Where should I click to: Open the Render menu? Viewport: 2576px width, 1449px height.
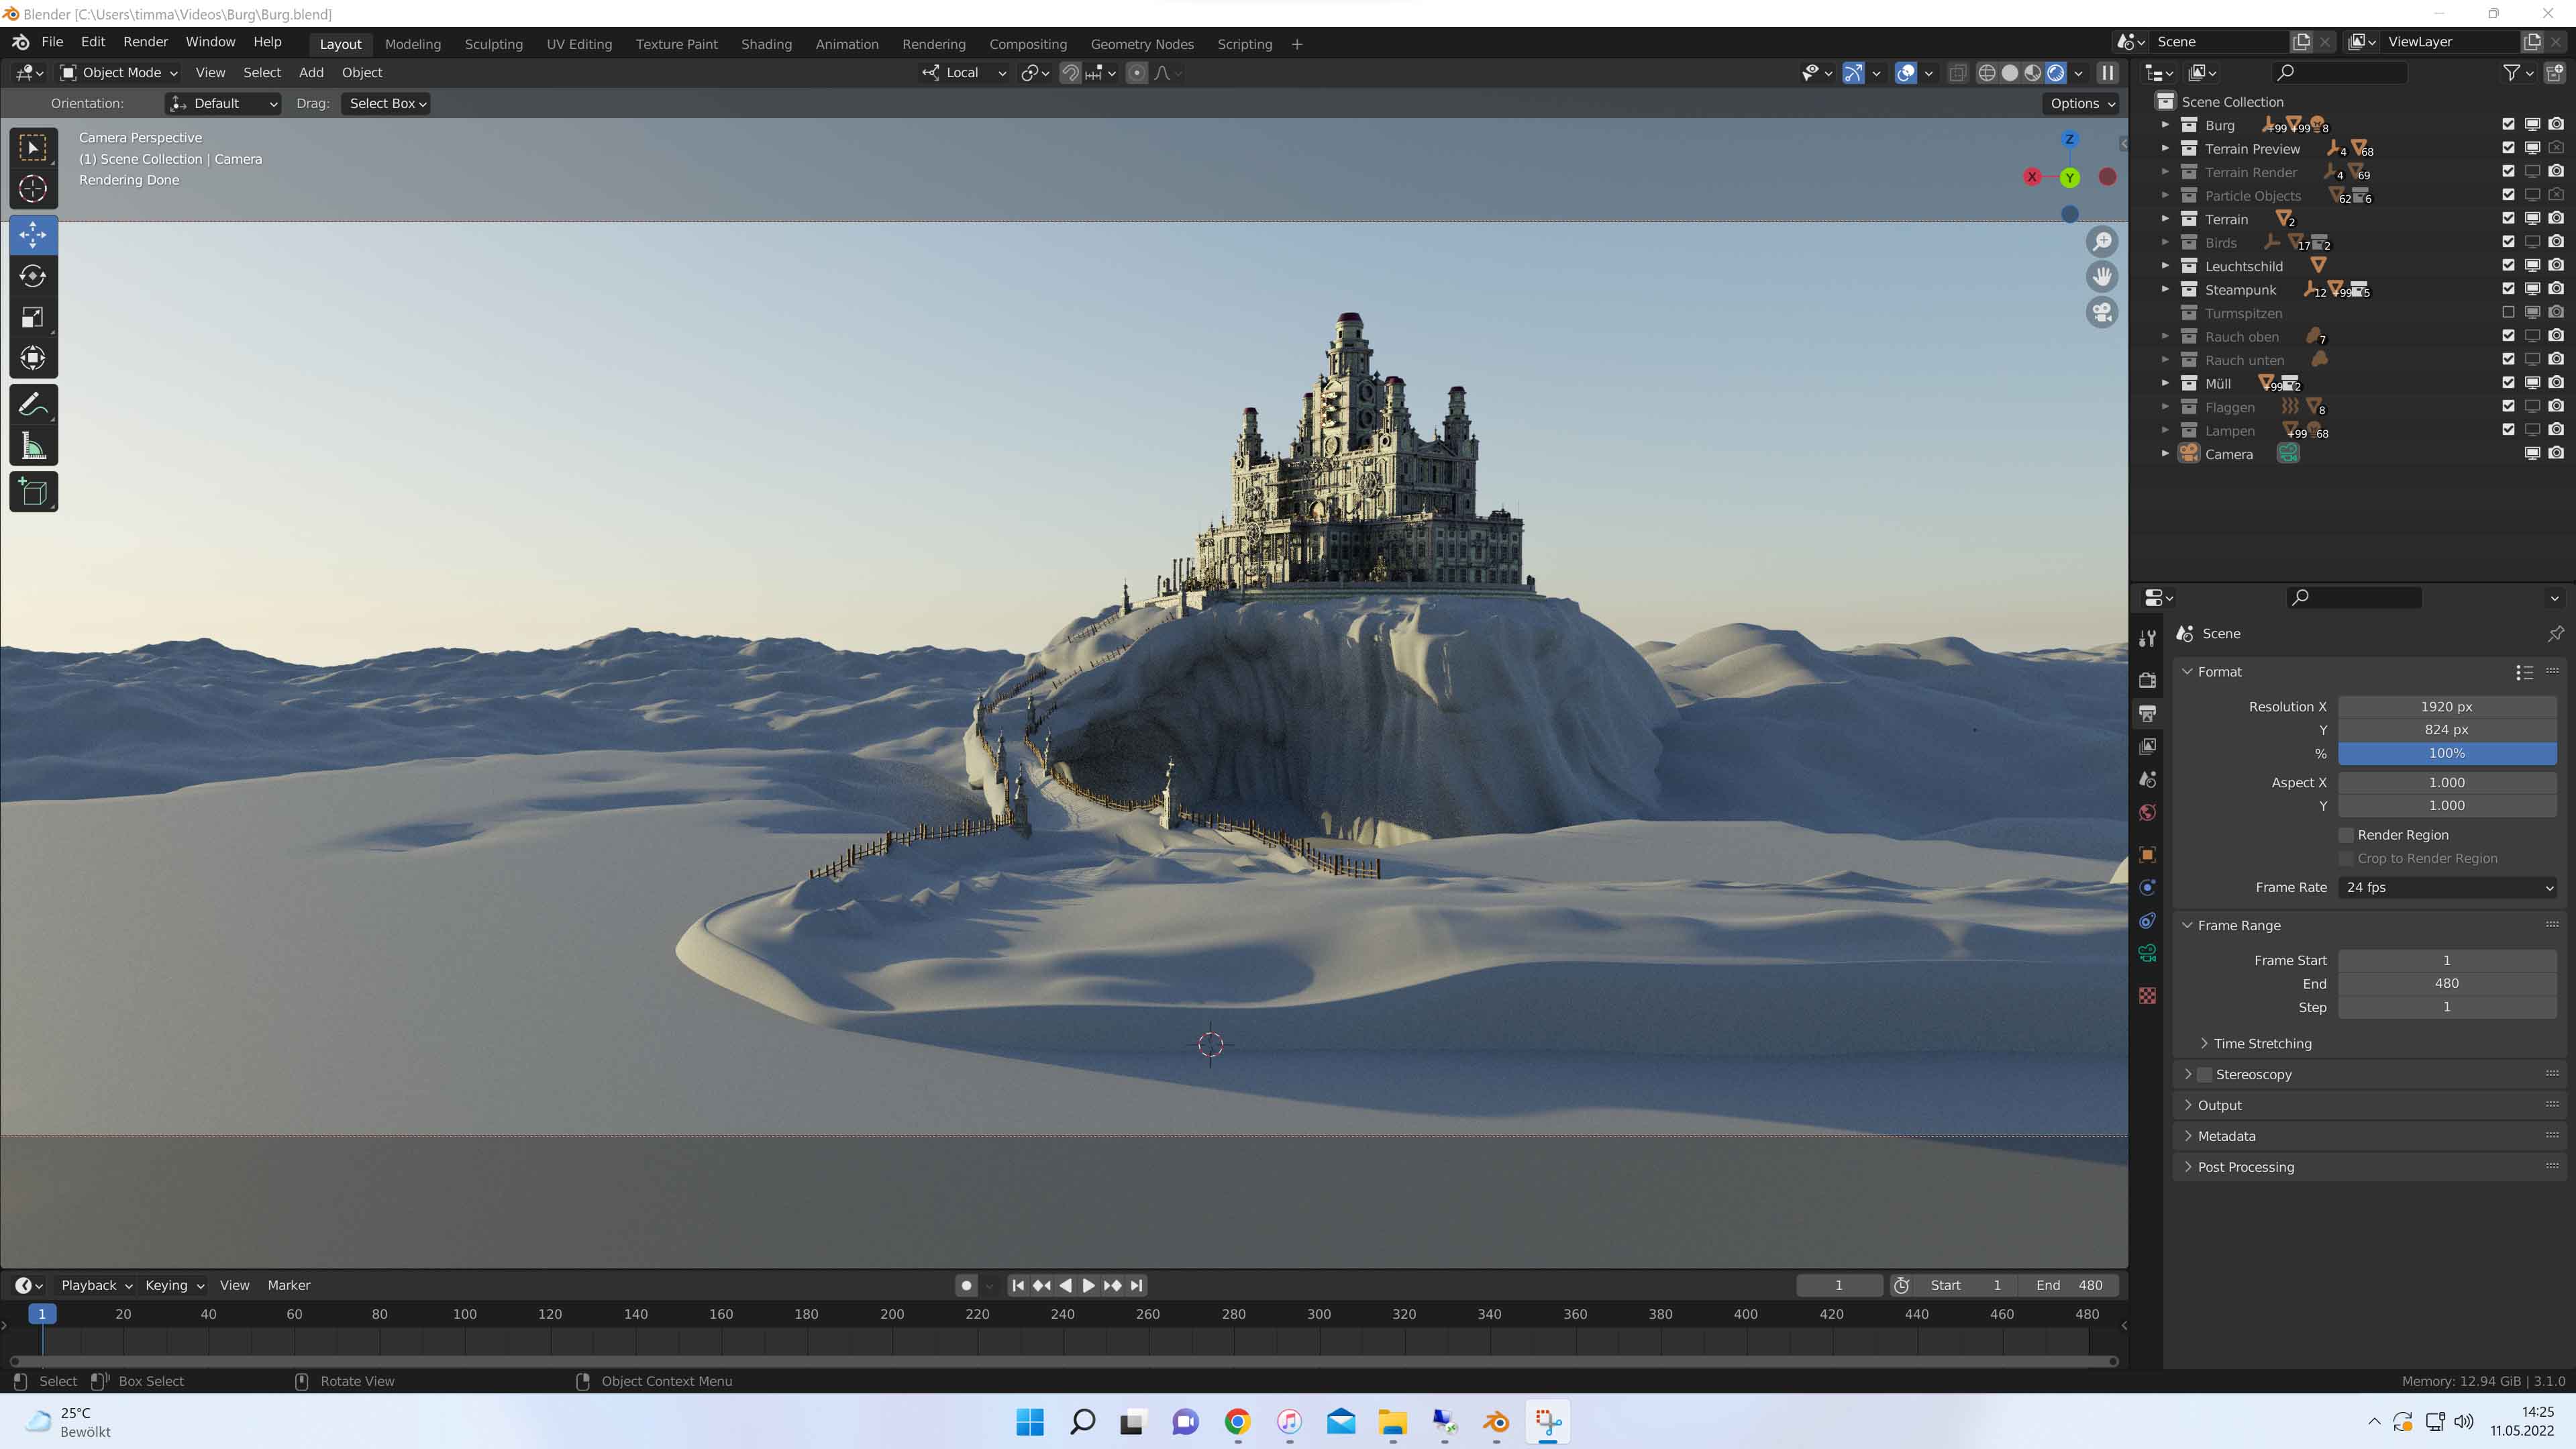tap(145, 42)
